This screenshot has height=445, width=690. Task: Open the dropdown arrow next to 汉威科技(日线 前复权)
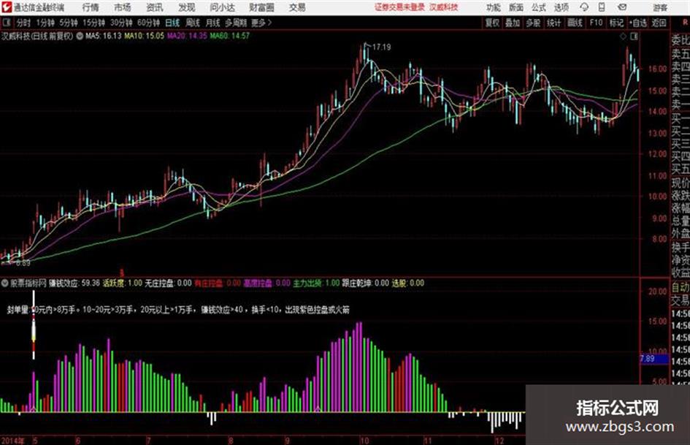80,36
